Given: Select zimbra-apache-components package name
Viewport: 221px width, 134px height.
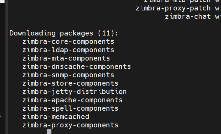Looking at the screenshot, I should pos(72,100).
